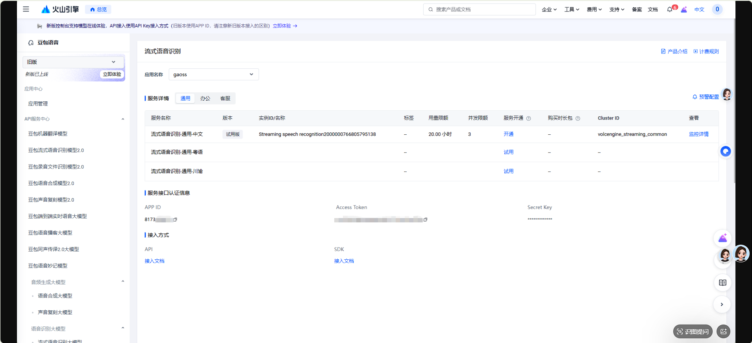
Task: Expand the right side floating panel arrow
Action: [722, 304]
